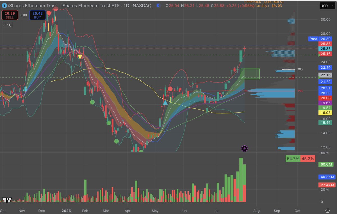
Task: Click the post-market moon icon
Action: coord(158,5)
